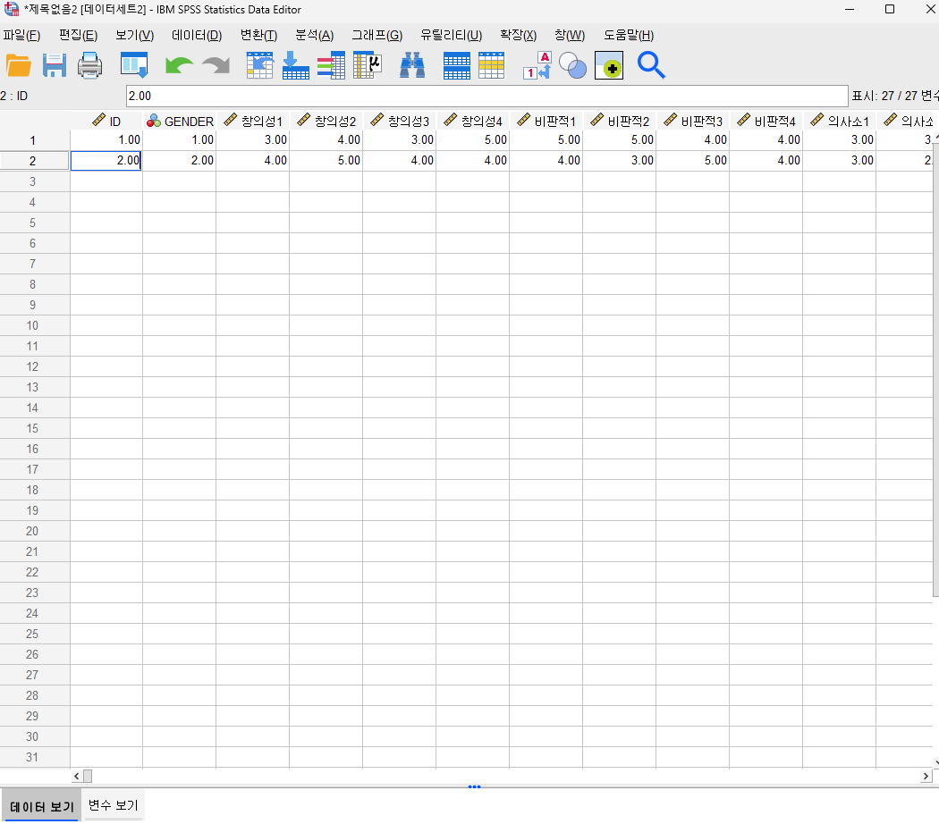
Task: Open the Variables info icon
Action: click(x=331, y=65)
